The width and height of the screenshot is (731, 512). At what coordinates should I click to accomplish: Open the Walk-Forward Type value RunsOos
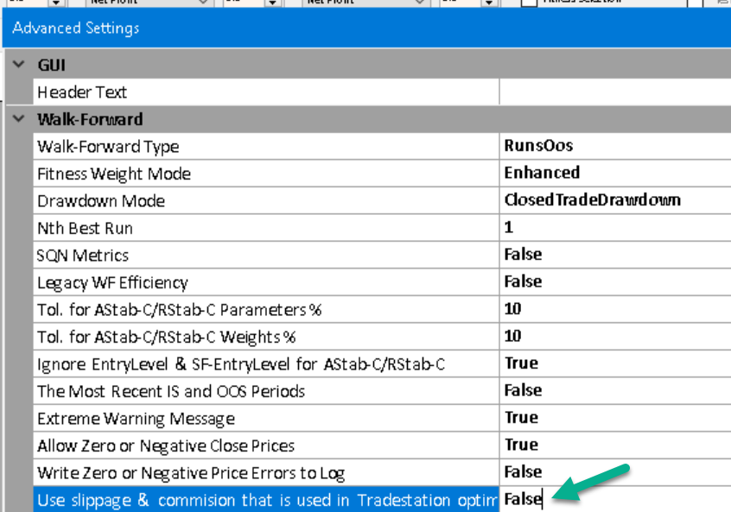613,146
